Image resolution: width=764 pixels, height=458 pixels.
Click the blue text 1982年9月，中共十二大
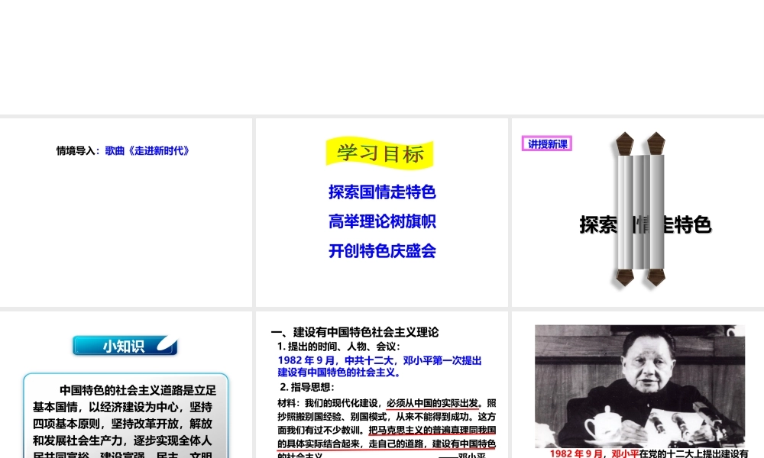tap(335, 360)
